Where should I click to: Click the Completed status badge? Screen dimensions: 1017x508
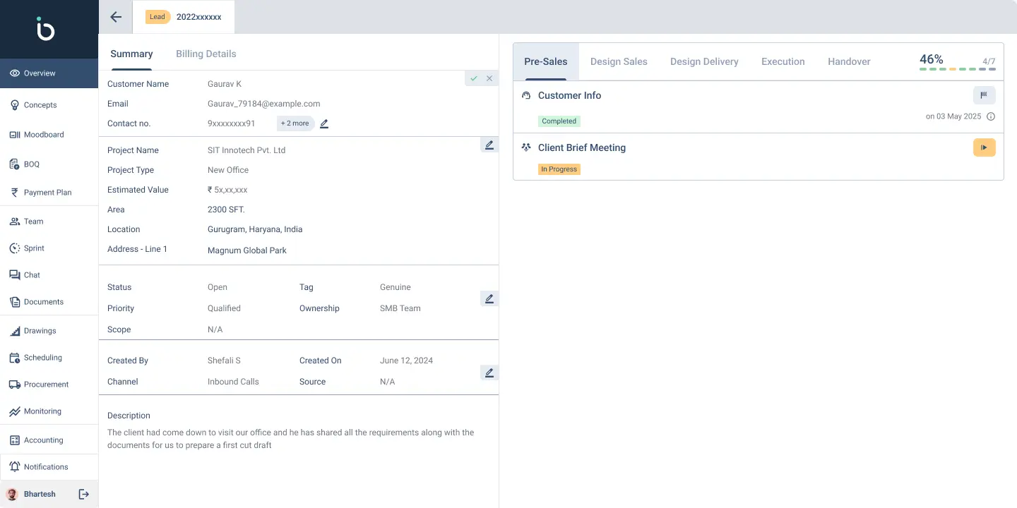tap(559, 121)
